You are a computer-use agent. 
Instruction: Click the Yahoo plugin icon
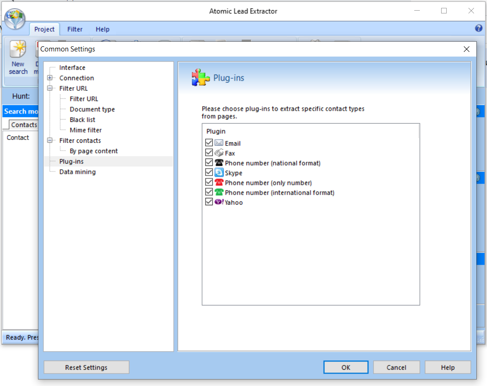[218, 202]
